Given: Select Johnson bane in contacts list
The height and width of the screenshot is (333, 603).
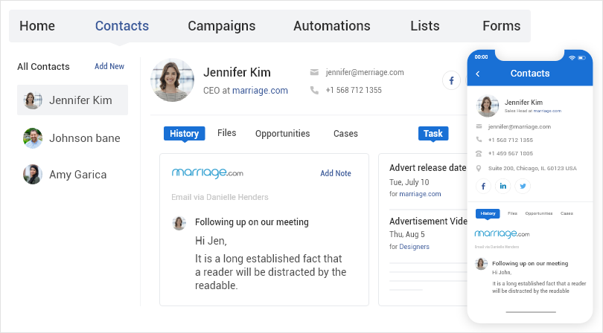Looking at the screenshot, I should coord(73,138).
